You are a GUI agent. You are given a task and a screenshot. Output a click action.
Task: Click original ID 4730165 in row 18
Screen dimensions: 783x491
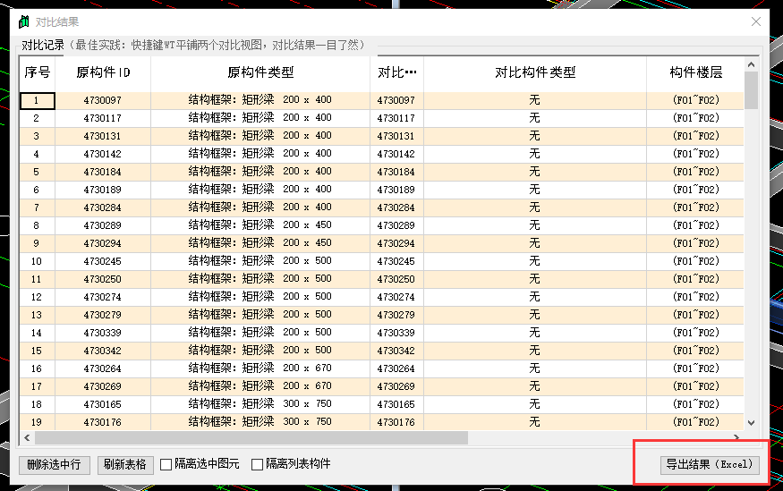103,404
